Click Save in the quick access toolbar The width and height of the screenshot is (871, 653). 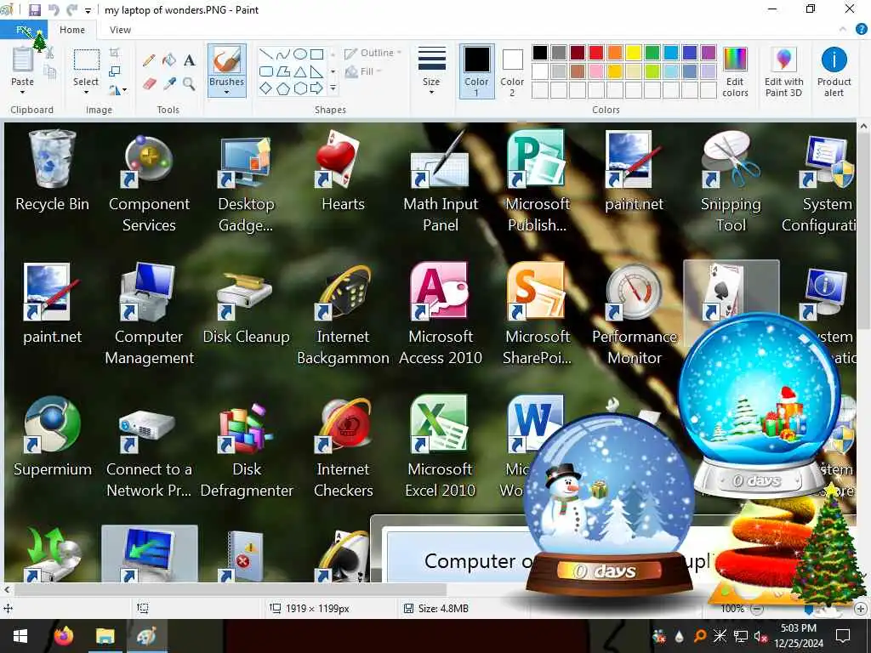click(34, 9)
